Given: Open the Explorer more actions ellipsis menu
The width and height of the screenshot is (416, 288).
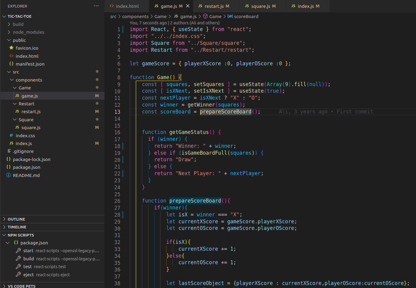Looking at the screenshot, I should [x=96, y=6].
